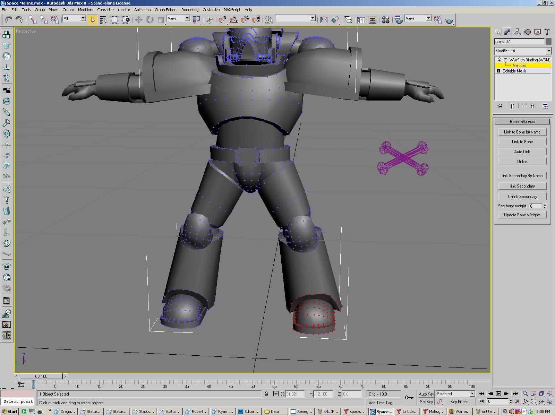Click the Link to Bone button
This screenshot has height=416, width=555.
click(x=522, y=142)
